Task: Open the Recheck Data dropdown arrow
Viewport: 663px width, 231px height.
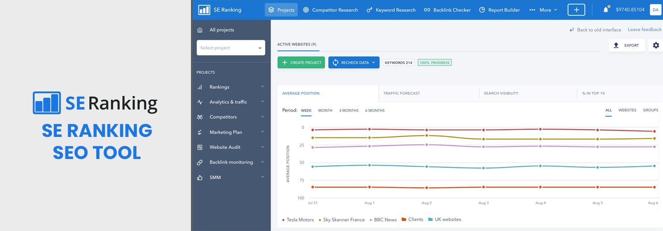Action: click(373, 63)
